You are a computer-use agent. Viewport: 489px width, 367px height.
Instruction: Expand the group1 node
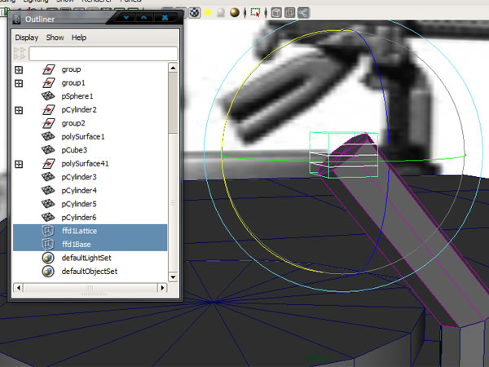pos(19,83)
